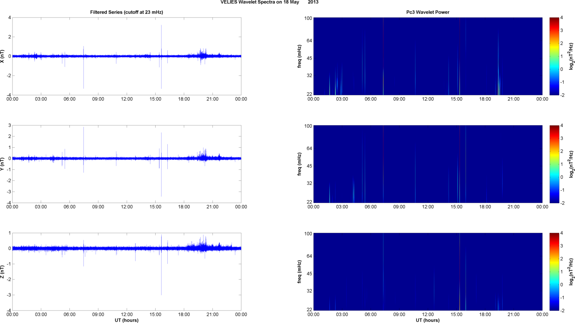Open the Z component filtered time series plot
The height and width of the screenshot is (323, 575).
[x=127, y=272]
